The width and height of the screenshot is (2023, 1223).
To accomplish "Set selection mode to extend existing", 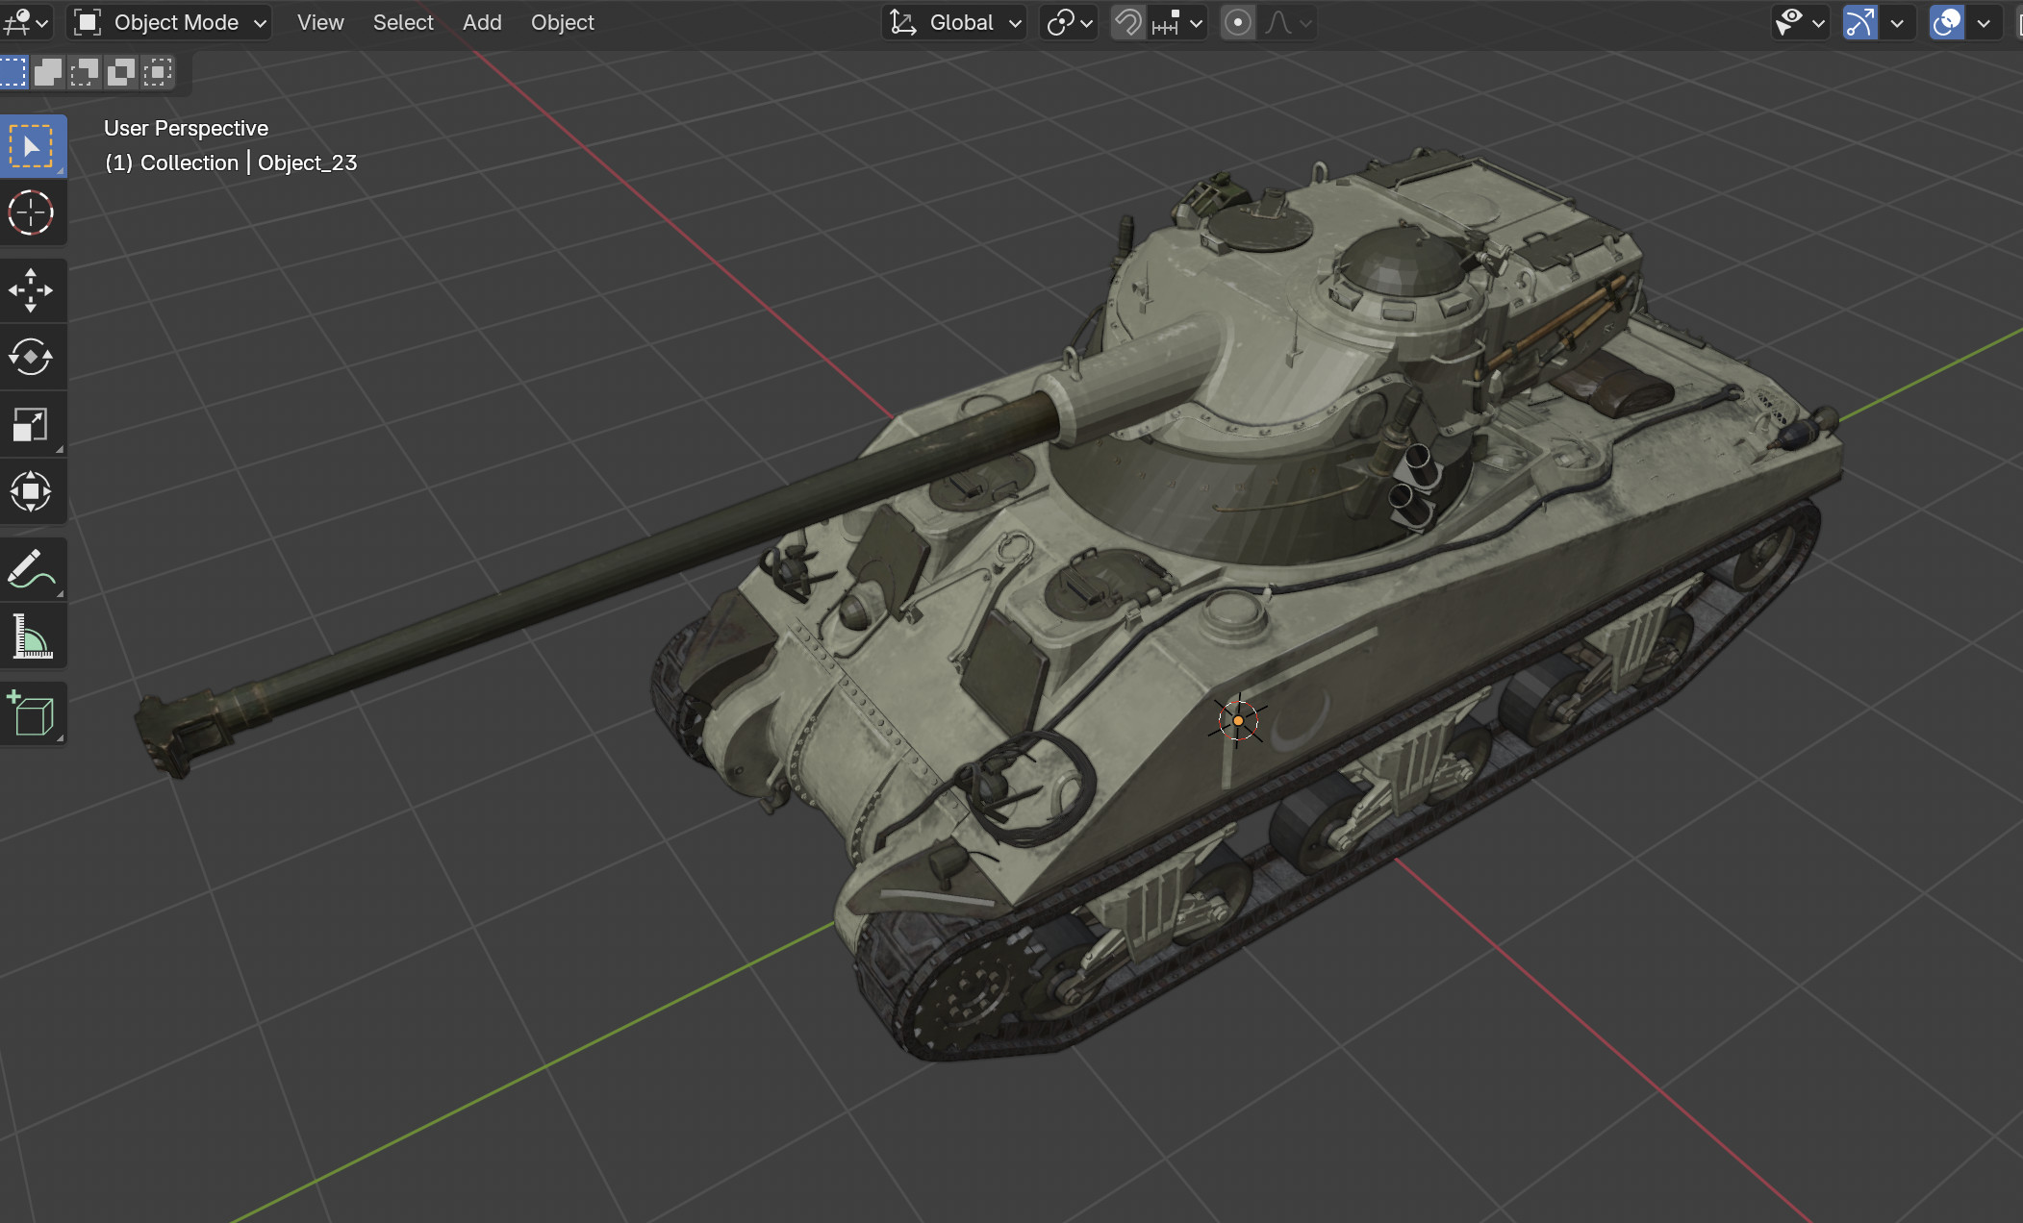I will pyautogui.click(x=48, y=72).
